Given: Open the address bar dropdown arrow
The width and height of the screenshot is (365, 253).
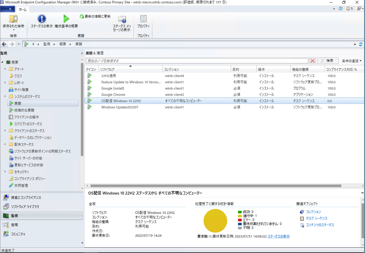Looking at the screenshot, I should pyautogui.click(x=355, y=44).
